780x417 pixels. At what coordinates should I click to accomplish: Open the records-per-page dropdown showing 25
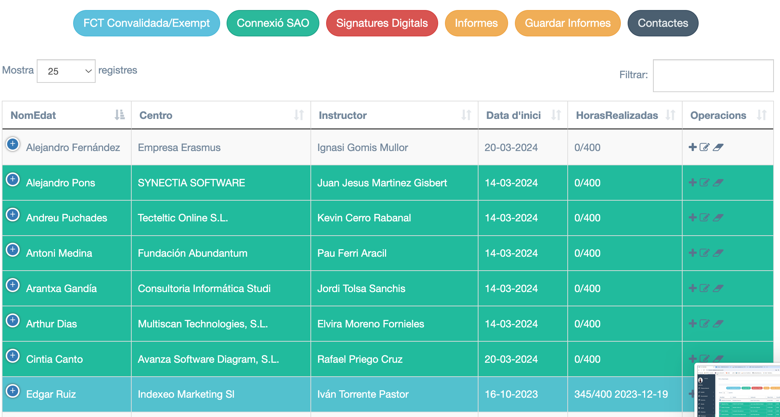[x=66, y=71]
